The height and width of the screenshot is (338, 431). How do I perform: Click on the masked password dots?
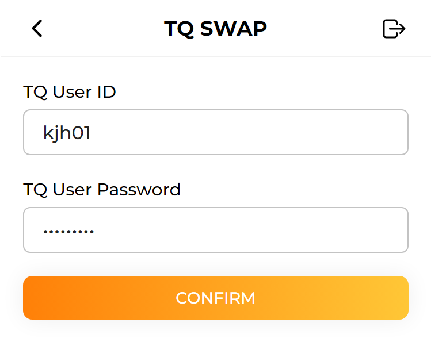coord(68,232)
